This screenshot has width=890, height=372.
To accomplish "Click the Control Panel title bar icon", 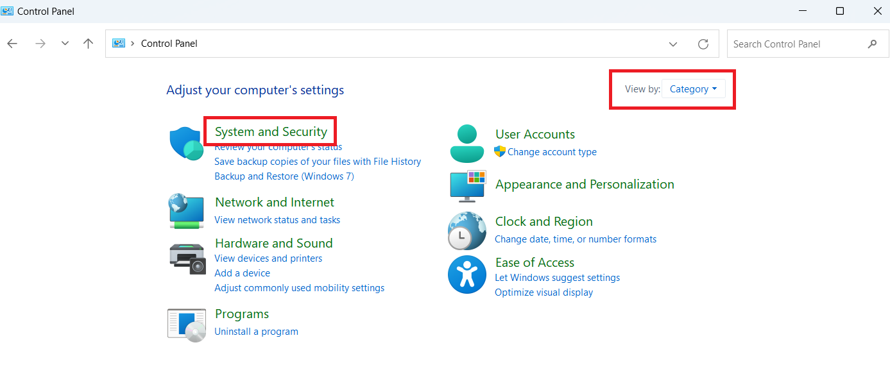I will 8,11.
